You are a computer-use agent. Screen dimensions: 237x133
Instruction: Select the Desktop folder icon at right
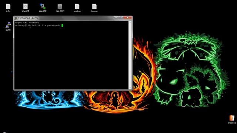(232, 120)
